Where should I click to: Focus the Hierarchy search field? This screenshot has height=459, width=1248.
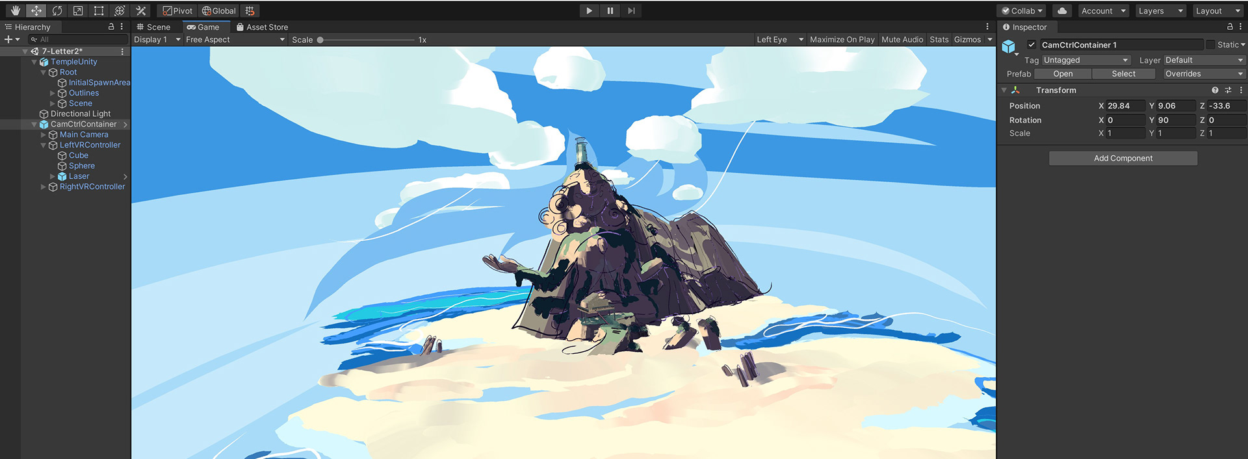point(78,40)
